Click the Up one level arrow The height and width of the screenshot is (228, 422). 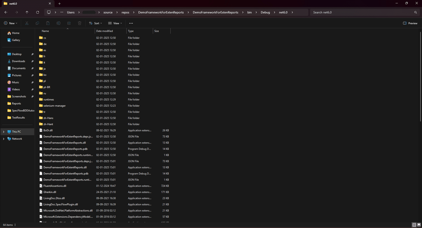pyautogui.click(x=27, y=12)
